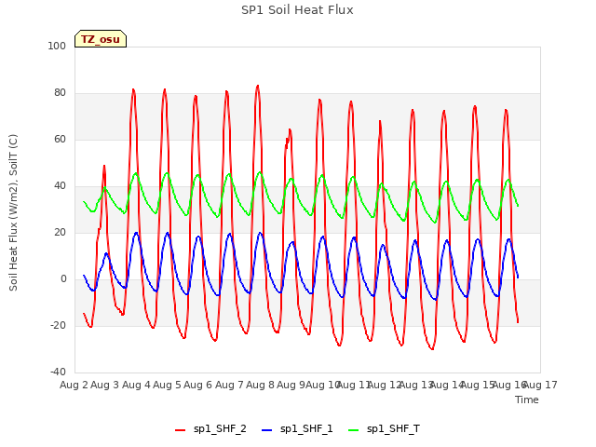Screen dimensions: 596x447
Task: Click the Aug 3 x-axis label
Action: [x=105, y=385]
